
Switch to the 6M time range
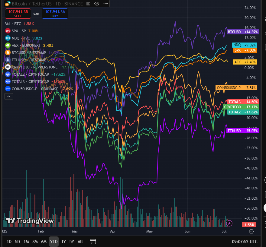[x=44, y=242]
